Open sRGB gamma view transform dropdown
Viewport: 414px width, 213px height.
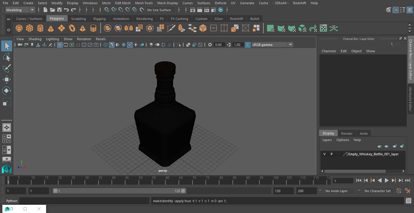(272, 45)
